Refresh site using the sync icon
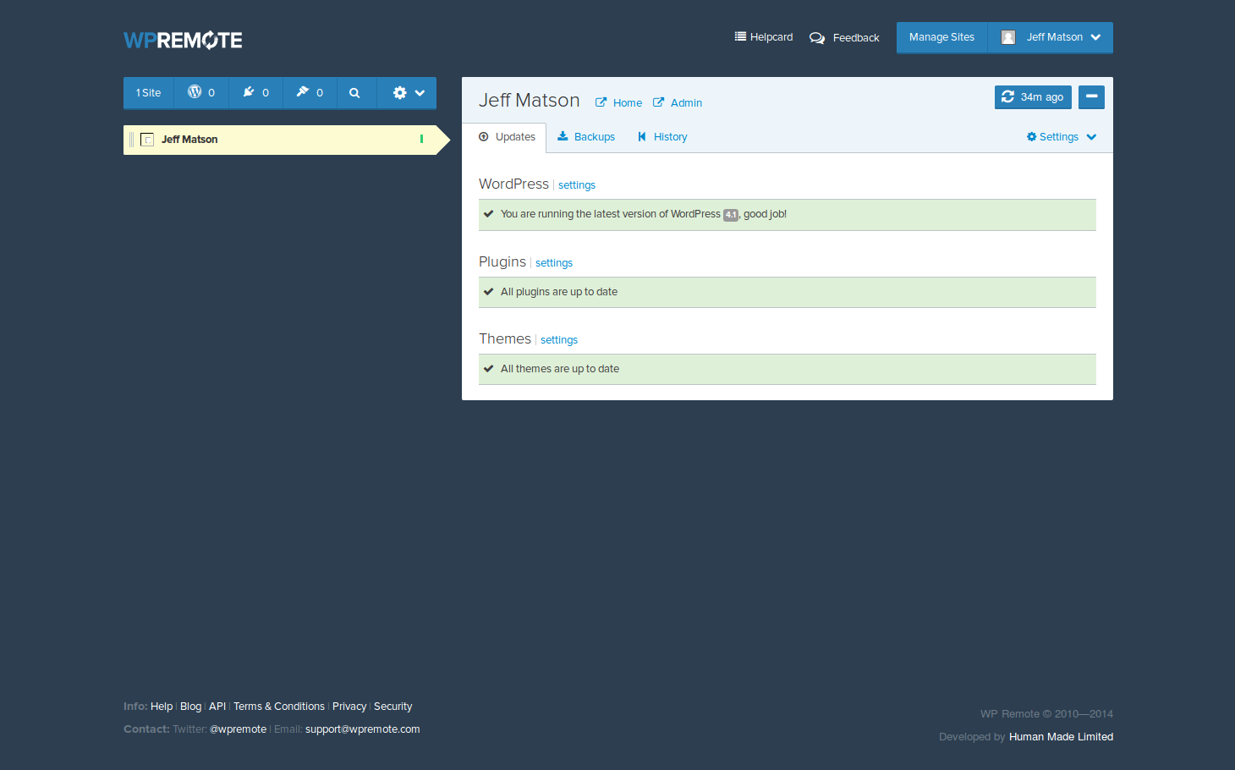Image resolution: width=1235 pixels, height=770 pixels. pyautogui.click(x=1007, y=97)
